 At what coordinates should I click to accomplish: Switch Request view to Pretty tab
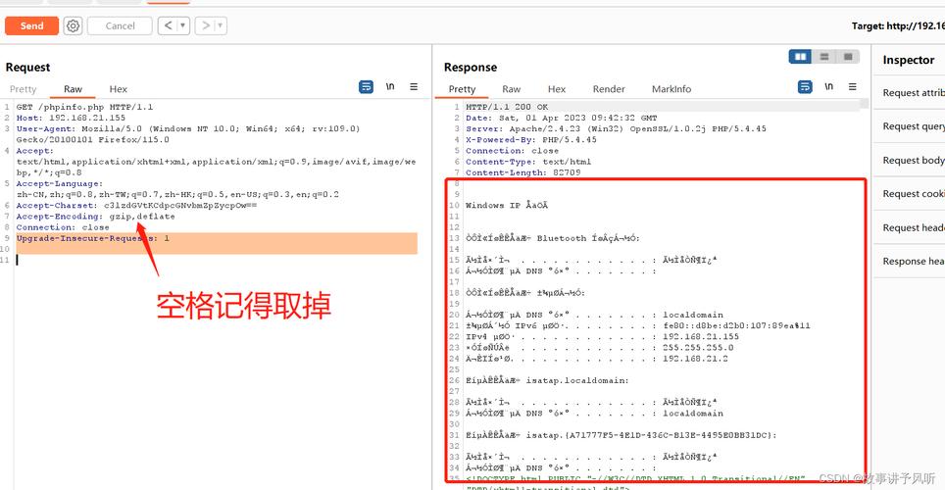pyautogui.click(x=23, y=89)
